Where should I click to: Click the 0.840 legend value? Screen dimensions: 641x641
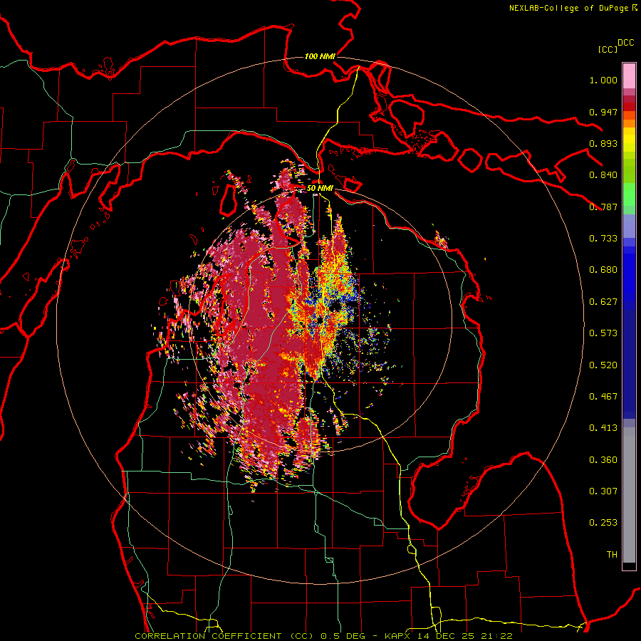click(603, 175)
